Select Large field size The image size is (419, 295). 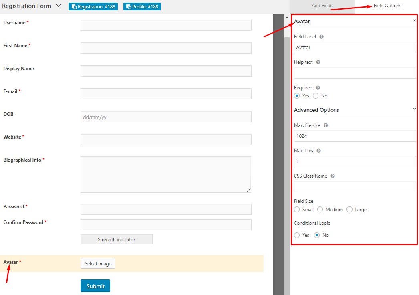[350, 210]
